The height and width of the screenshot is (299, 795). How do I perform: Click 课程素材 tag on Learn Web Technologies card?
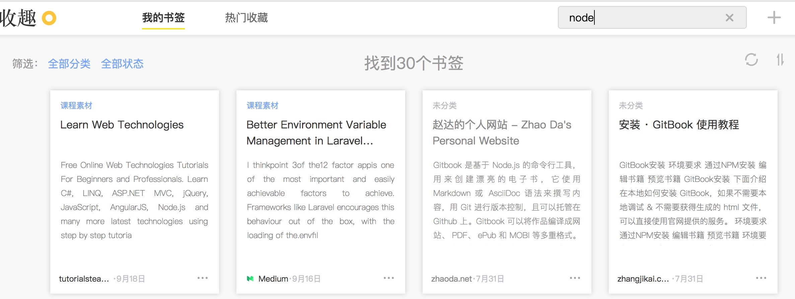click(x=76, y=106)
